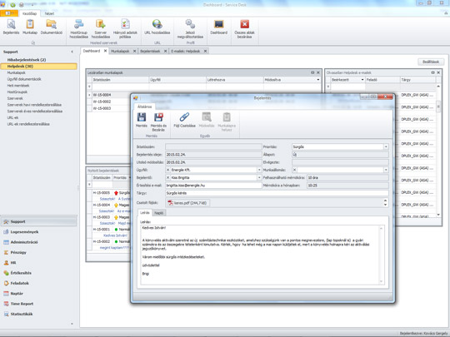The width and height of the screenshot is (450, 337).
Task: Clear the Munkaállomás field with X button
Action: tap(294, 170)
